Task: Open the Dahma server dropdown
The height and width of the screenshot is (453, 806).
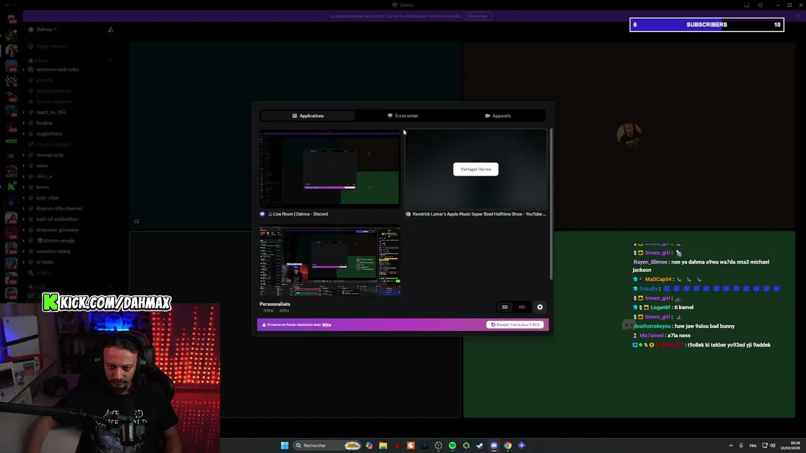Action: [47, 30]
